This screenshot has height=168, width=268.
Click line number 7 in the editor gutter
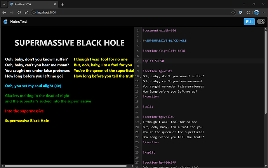pyautogui.click(x=138, y=61)
